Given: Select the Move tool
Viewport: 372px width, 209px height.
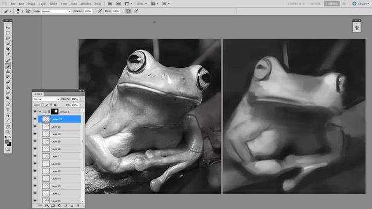Looking at the screenshot, I should [x=8, y=27].
